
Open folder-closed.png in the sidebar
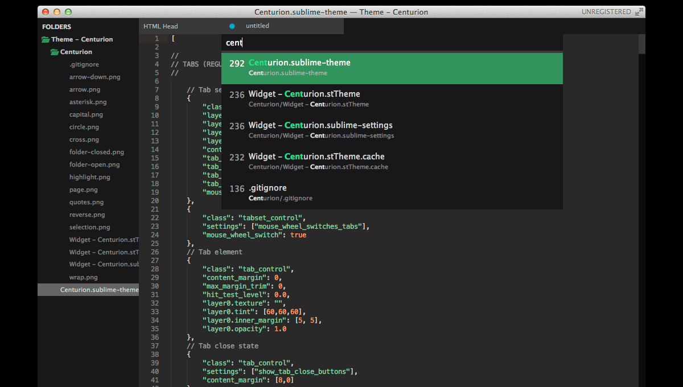pos(97,152)
